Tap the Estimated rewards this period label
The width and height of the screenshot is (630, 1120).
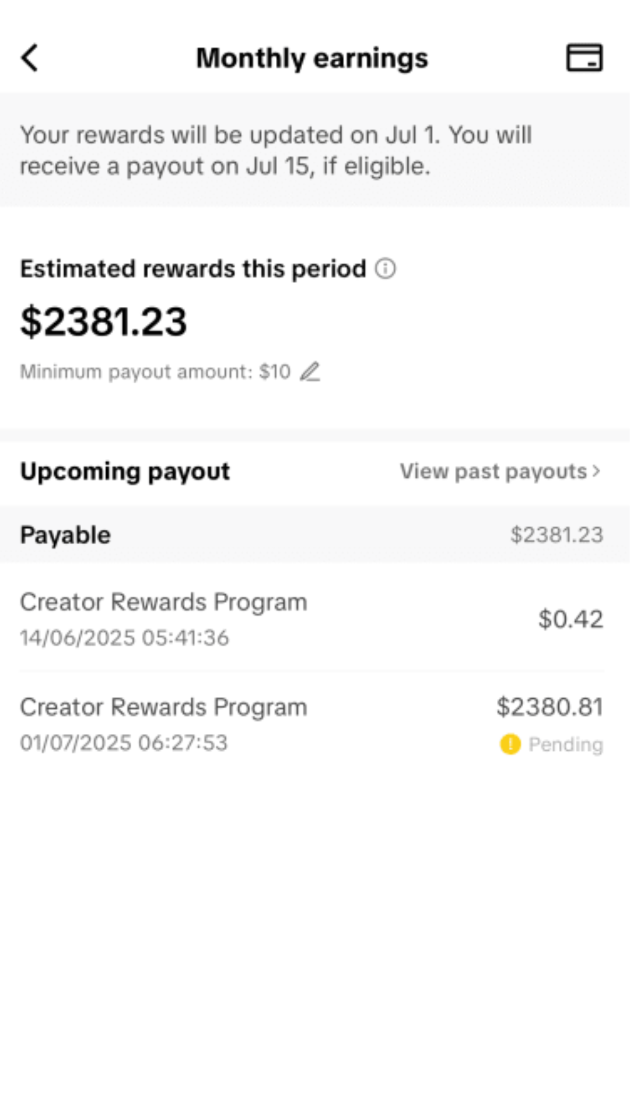pos(193,269)
